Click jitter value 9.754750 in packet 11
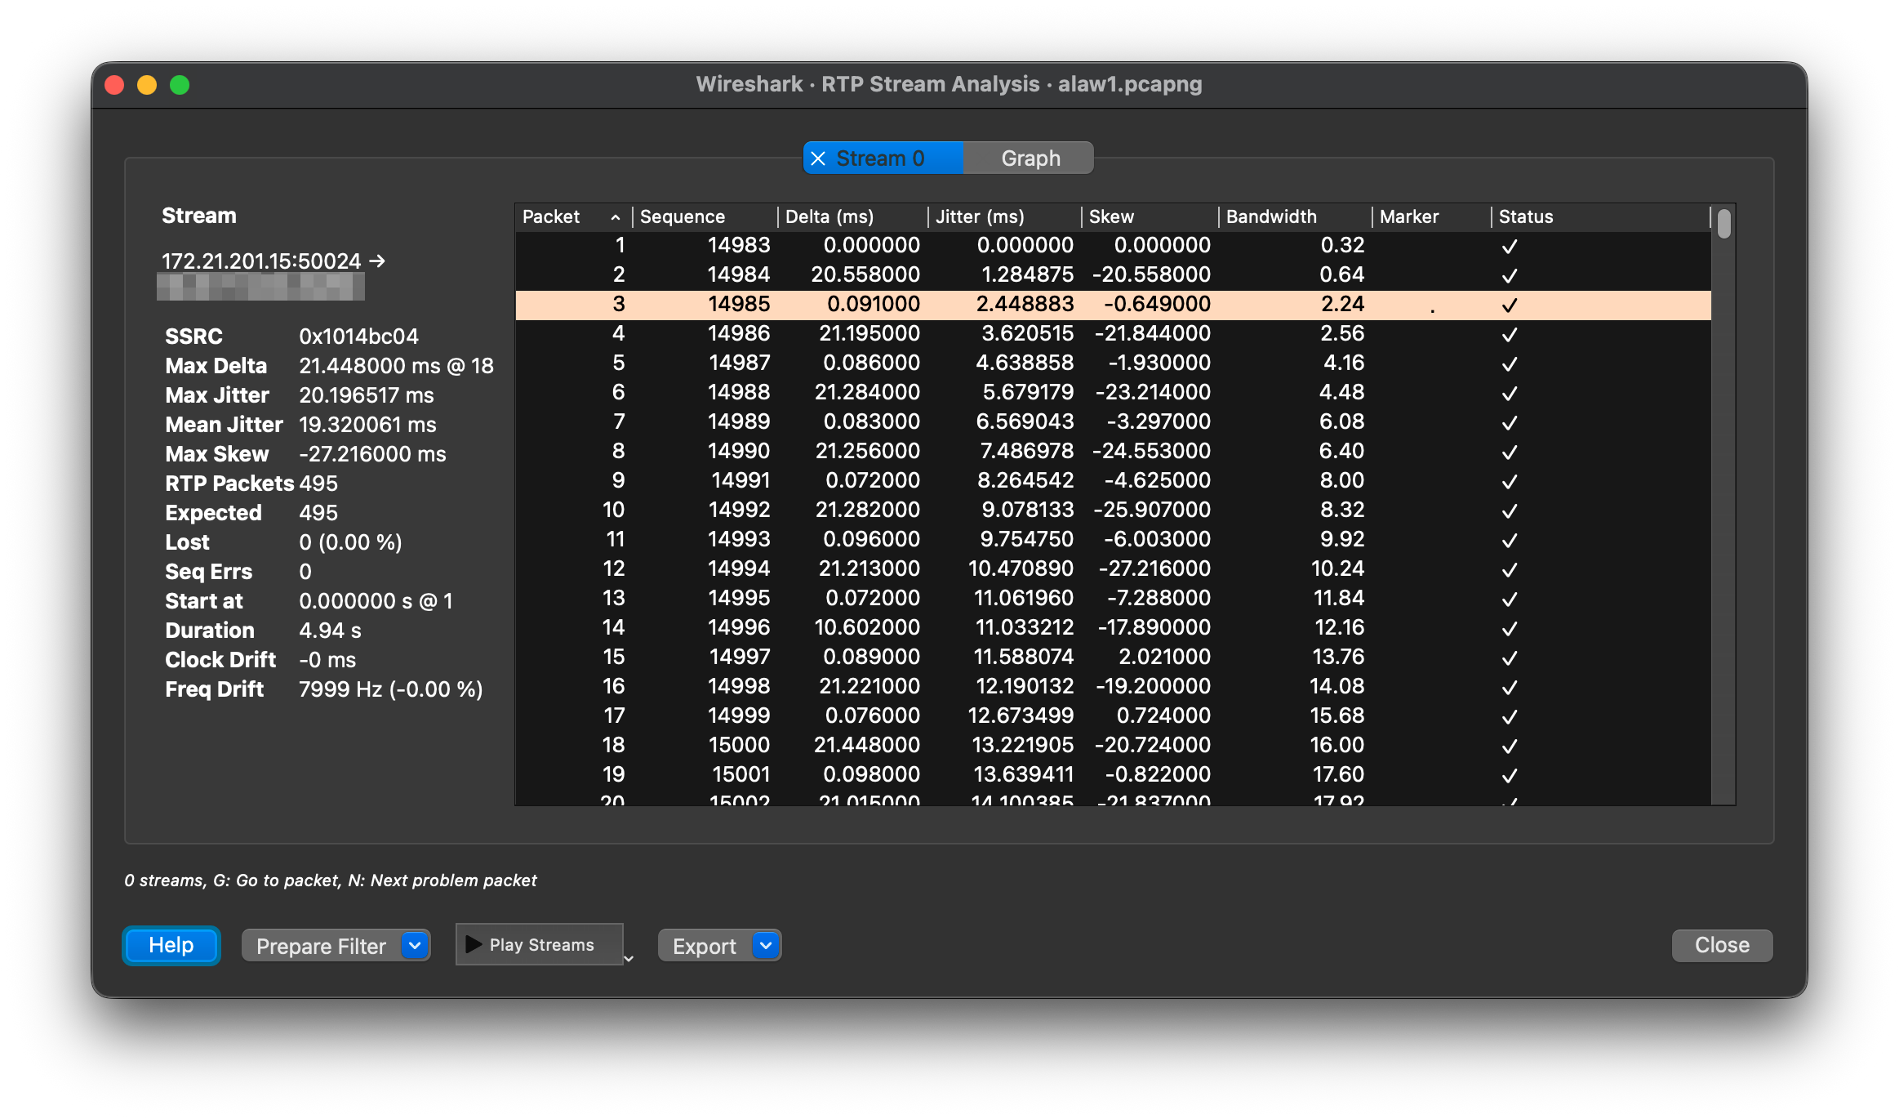This screenshot has height=1119, width=1899. coord(1028,539)
